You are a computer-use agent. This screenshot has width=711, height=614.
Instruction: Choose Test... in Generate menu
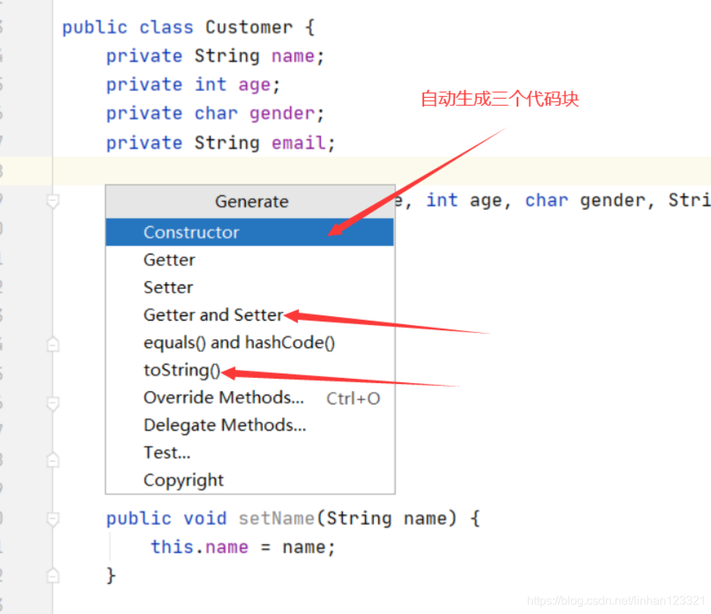pyautogui.click(x=250, y=453)
